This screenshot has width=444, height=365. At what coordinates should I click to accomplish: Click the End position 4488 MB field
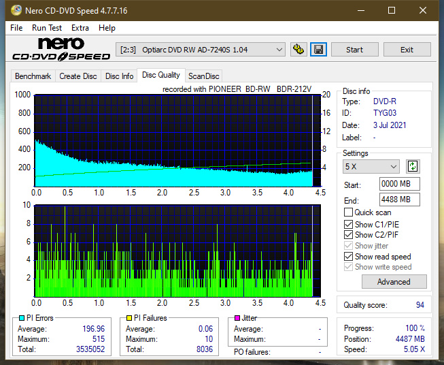(400, 200)
